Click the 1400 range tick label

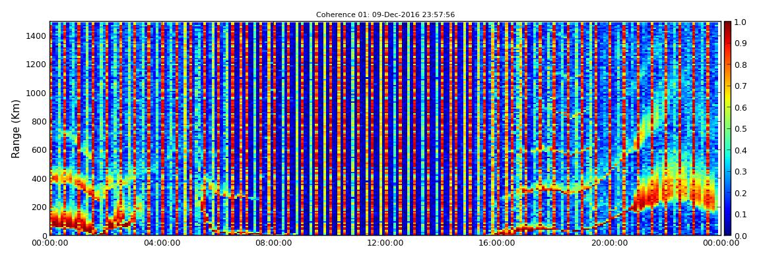click(x=36, y=36)
